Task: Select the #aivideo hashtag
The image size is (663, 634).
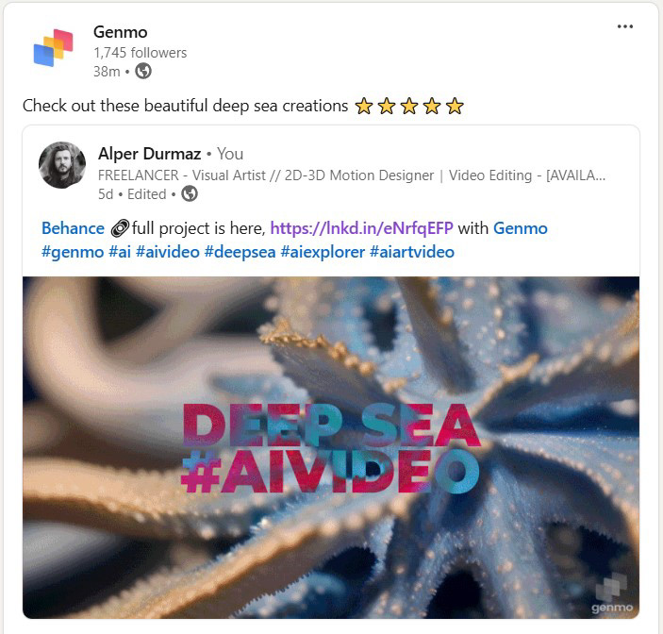Action: [x=168, y=252]
